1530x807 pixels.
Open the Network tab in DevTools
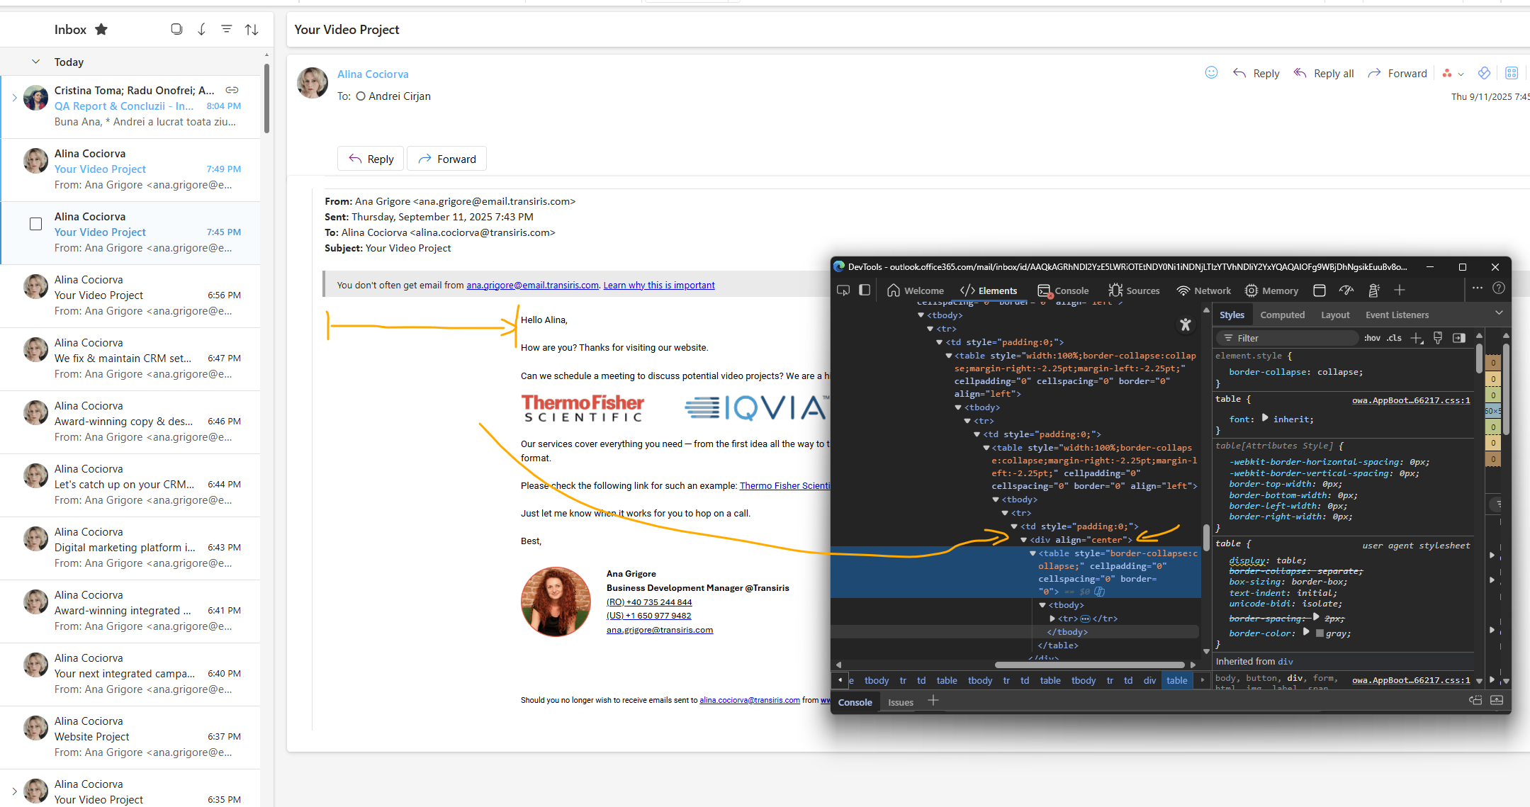(1203, 290)
